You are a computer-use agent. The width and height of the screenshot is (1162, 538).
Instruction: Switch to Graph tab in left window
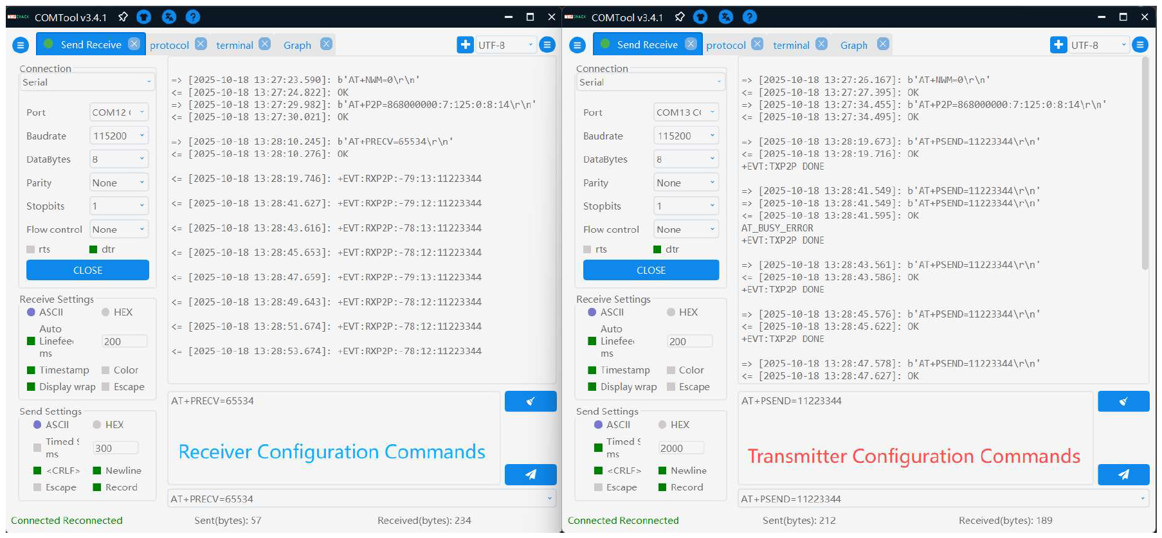click(x=297, y=45)
